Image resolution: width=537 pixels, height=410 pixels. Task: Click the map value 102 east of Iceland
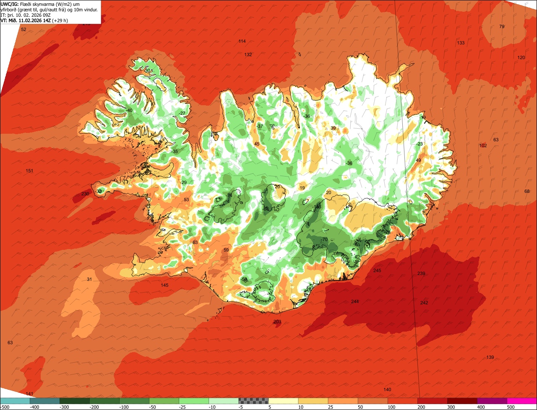point(483,146)
